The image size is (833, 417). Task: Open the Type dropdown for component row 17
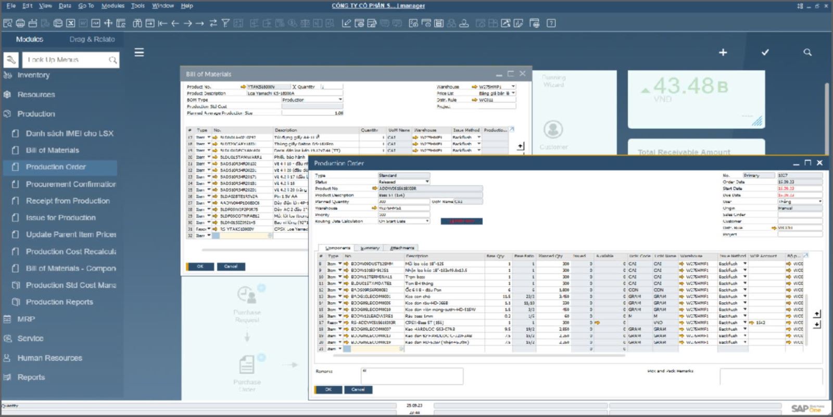point(340,322)
